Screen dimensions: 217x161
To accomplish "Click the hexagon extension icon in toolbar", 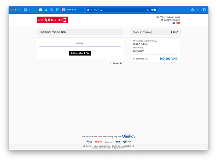I will pos(46,10).
